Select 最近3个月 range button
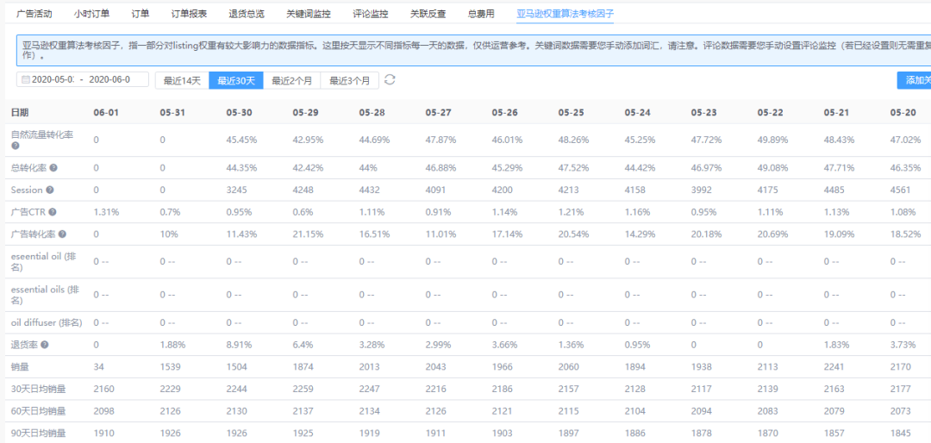 (x=350, y=80)
